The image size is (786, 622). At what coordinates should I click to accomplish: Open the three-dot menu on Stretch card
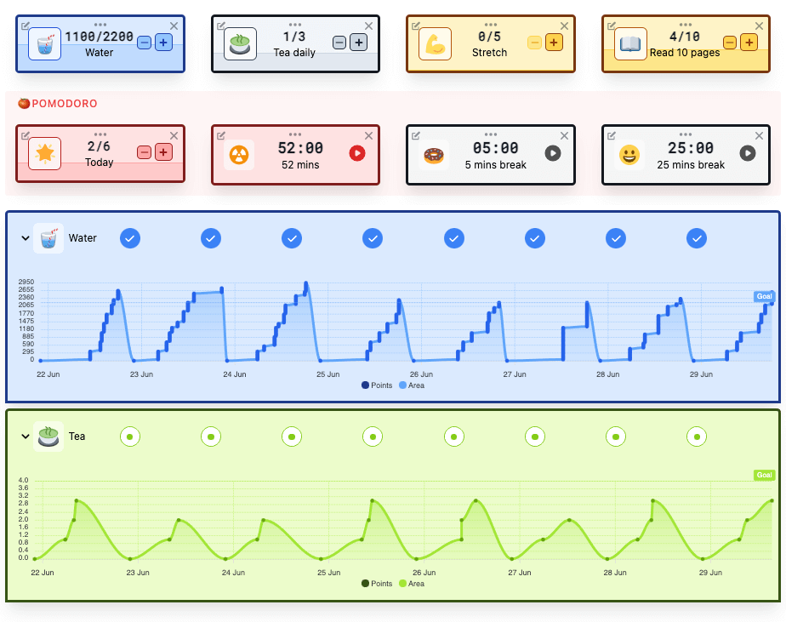490,24
